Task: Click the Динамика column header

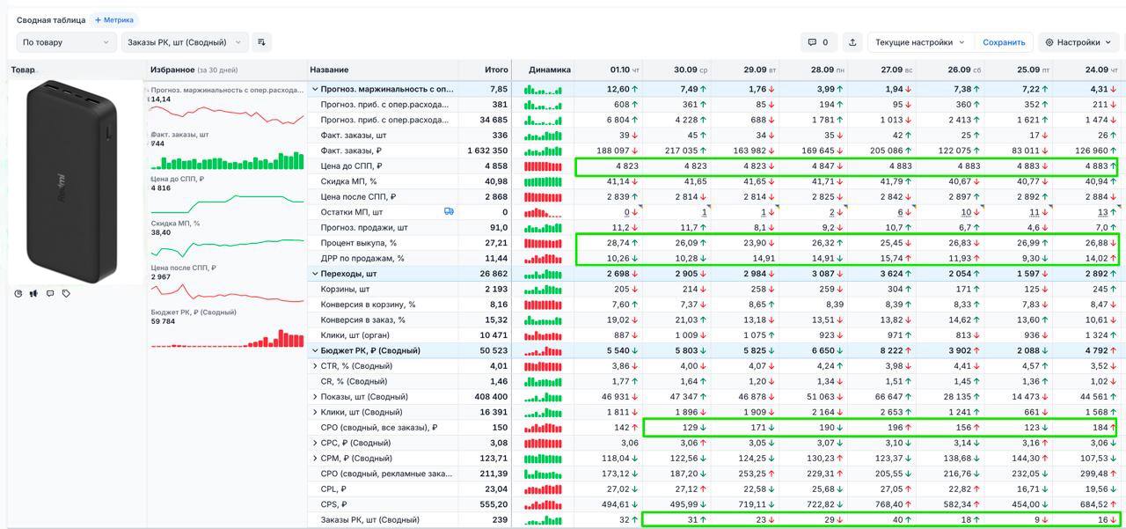Action: tap(550, 70)
